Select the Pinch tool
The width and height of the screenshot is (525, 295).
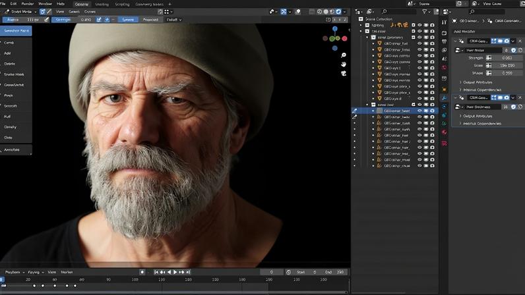coord(16,95)
